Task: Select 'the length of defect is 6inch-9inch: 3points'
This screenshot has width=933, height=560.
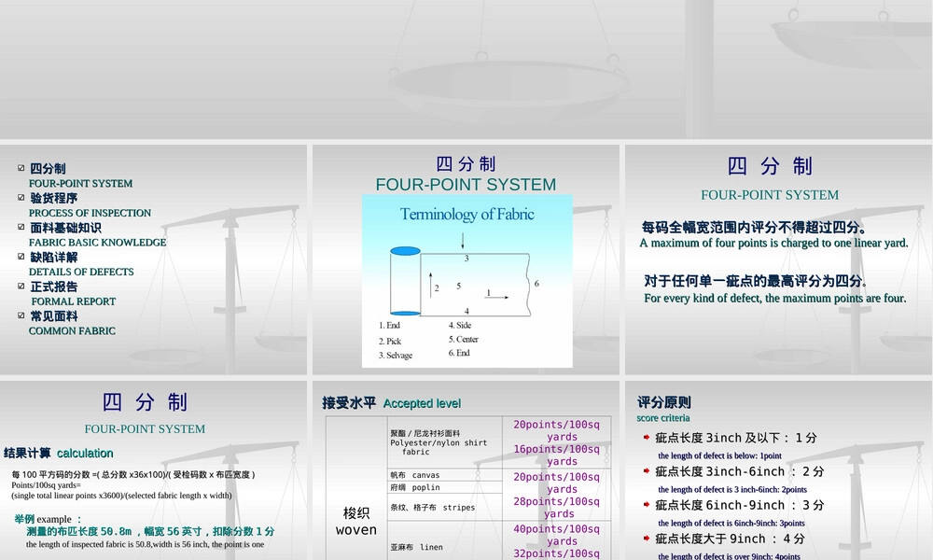Action: pyautogui.click(x=731, y=523)
